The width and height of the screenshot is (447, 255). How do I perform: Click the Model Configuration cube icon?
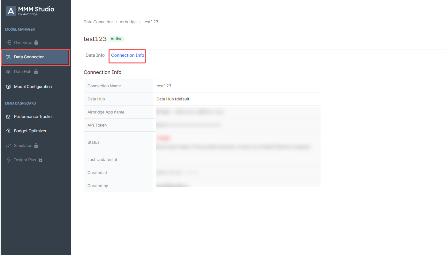8,87
